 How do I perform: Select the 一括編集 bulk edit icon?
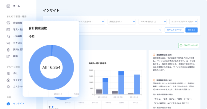coord(8,36)
